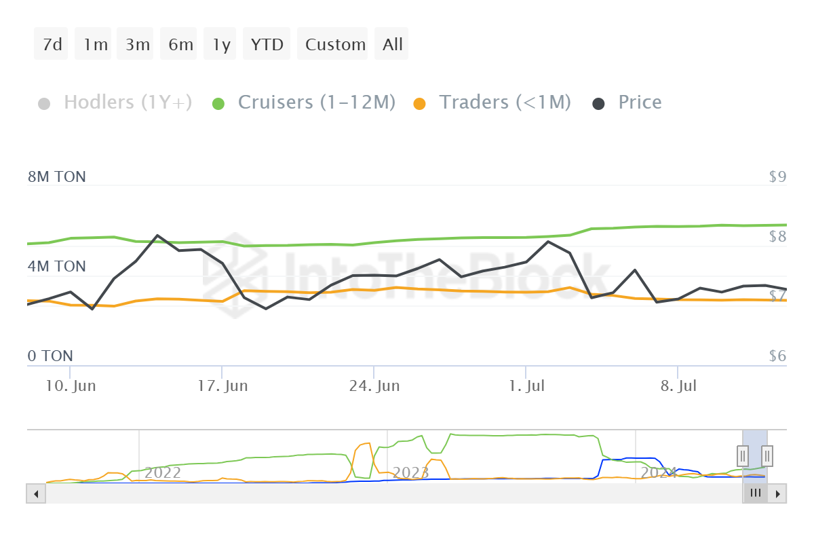Hide the Traders (<1M) series
Image resolution: width=814 pixels, height=543 pixels.
[505, 102]
